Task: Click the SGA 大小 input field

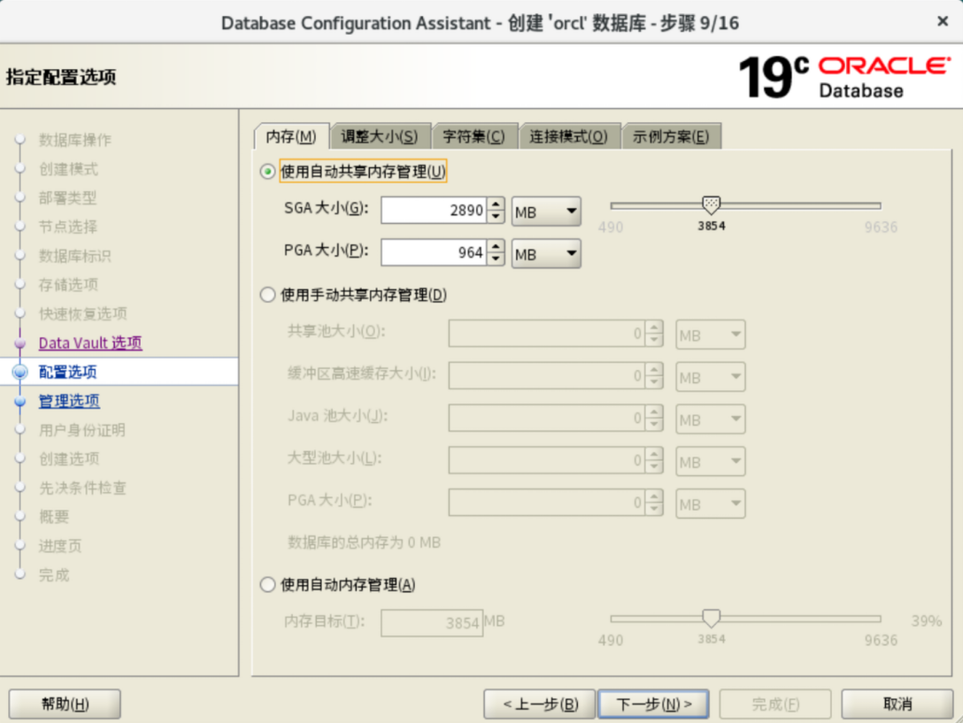Action: tap(434, 212)
